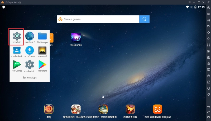Open LDPlayer settings gear in sidebar
Screen dimensions: 211x121
(x=209, y=8)
